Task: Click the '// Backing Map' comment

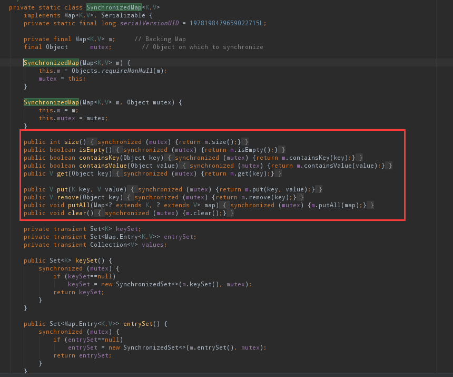Action: (x=160, y=39)
